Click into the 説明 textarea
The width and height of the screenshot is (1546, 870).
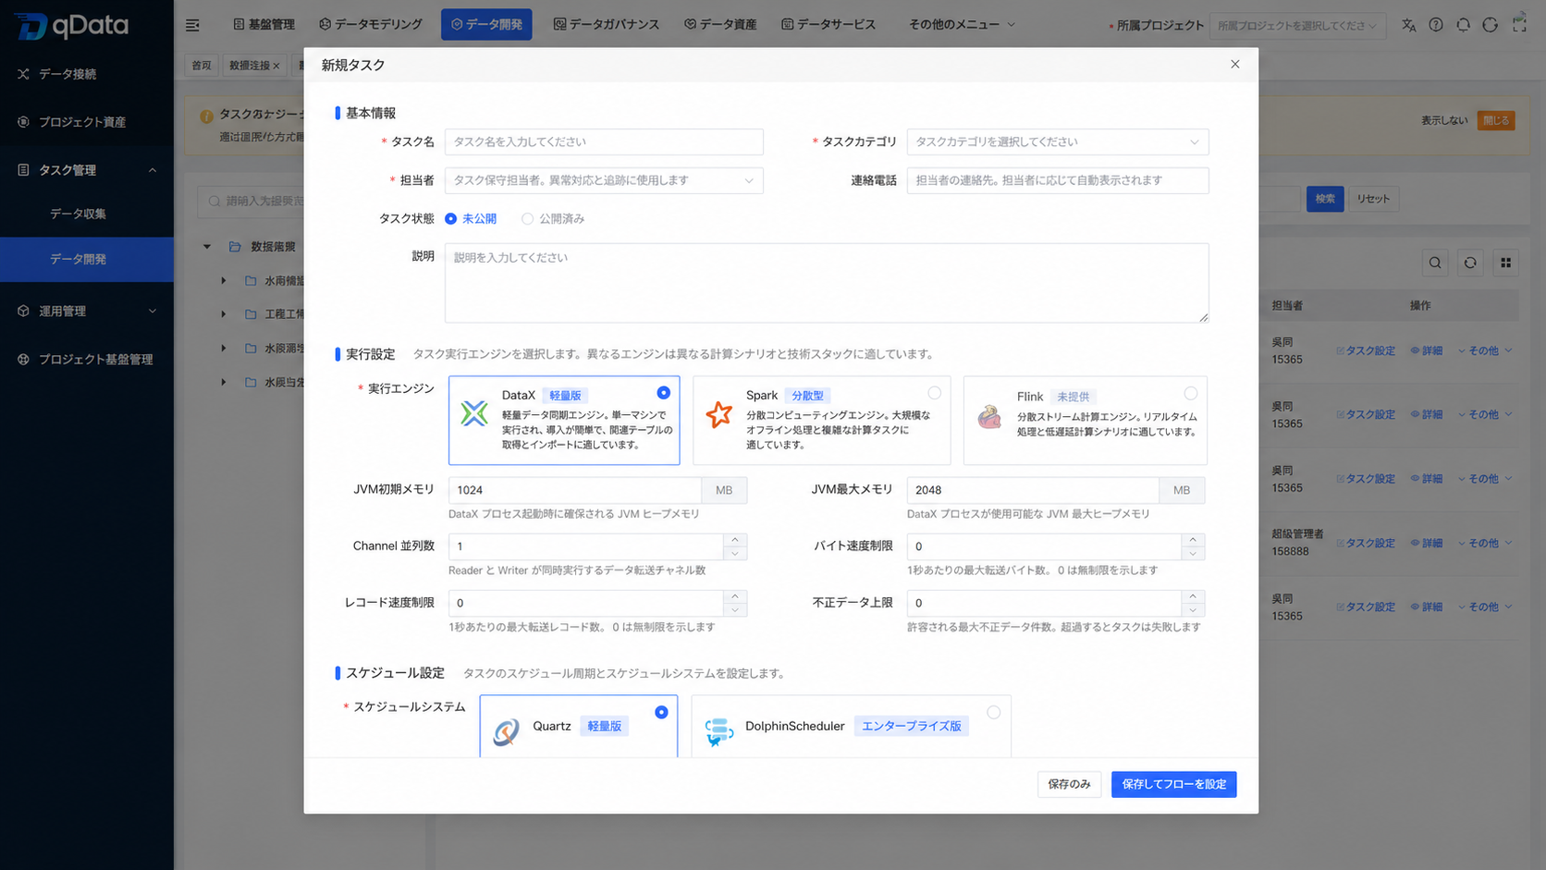pyautogui.click(x=827, y=283)
